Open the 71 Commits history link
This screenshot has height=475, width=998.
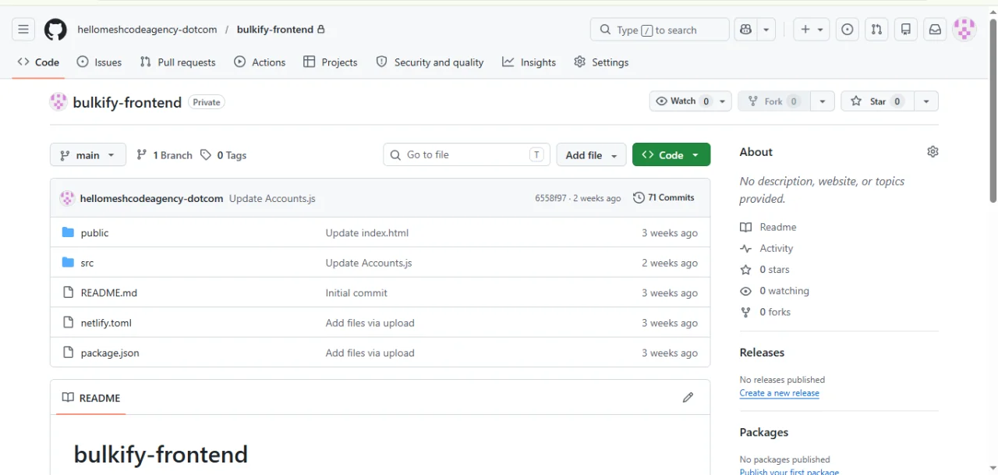pos(664,198)
